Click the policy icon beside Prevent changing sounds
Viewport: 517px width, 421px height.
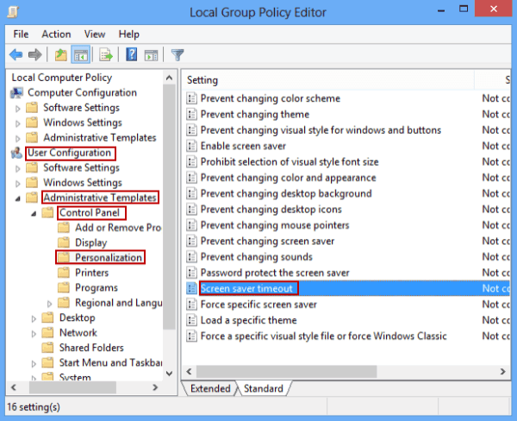pos(191,256)
